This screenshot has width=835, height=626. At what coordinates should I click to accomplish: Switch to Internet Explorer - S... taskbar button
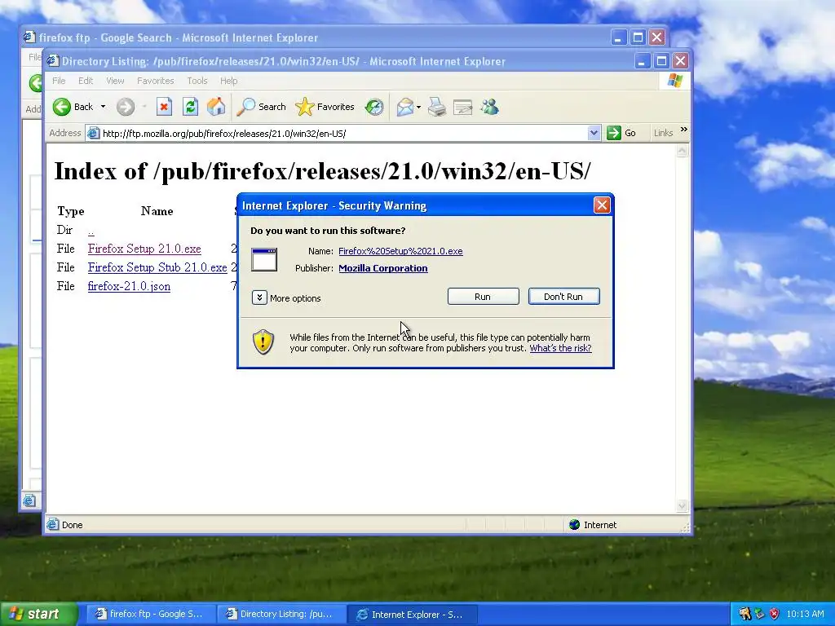click(x=412, y=614)
